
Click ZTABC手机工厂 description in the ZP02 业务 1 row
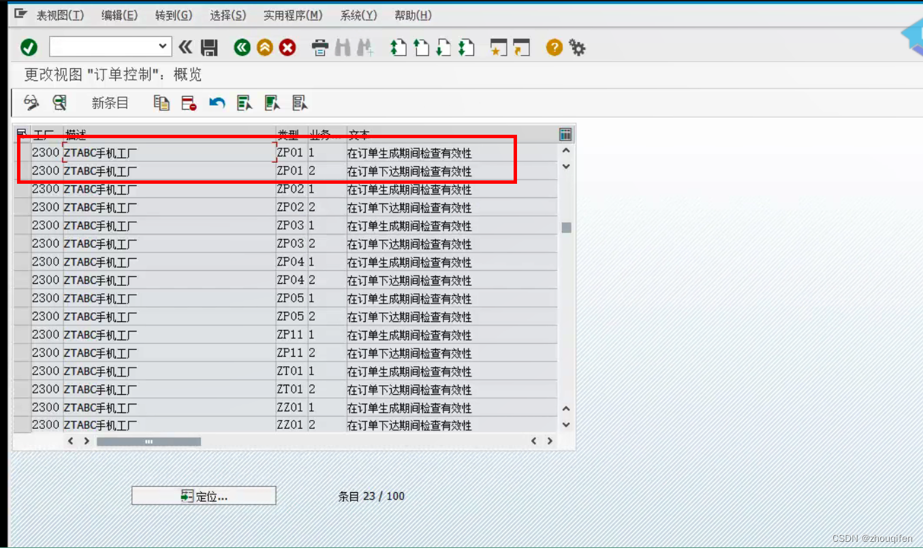pos(100,189)
